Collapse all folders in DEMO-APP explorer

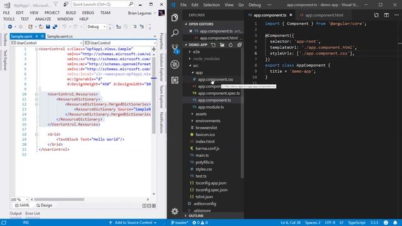239,45
